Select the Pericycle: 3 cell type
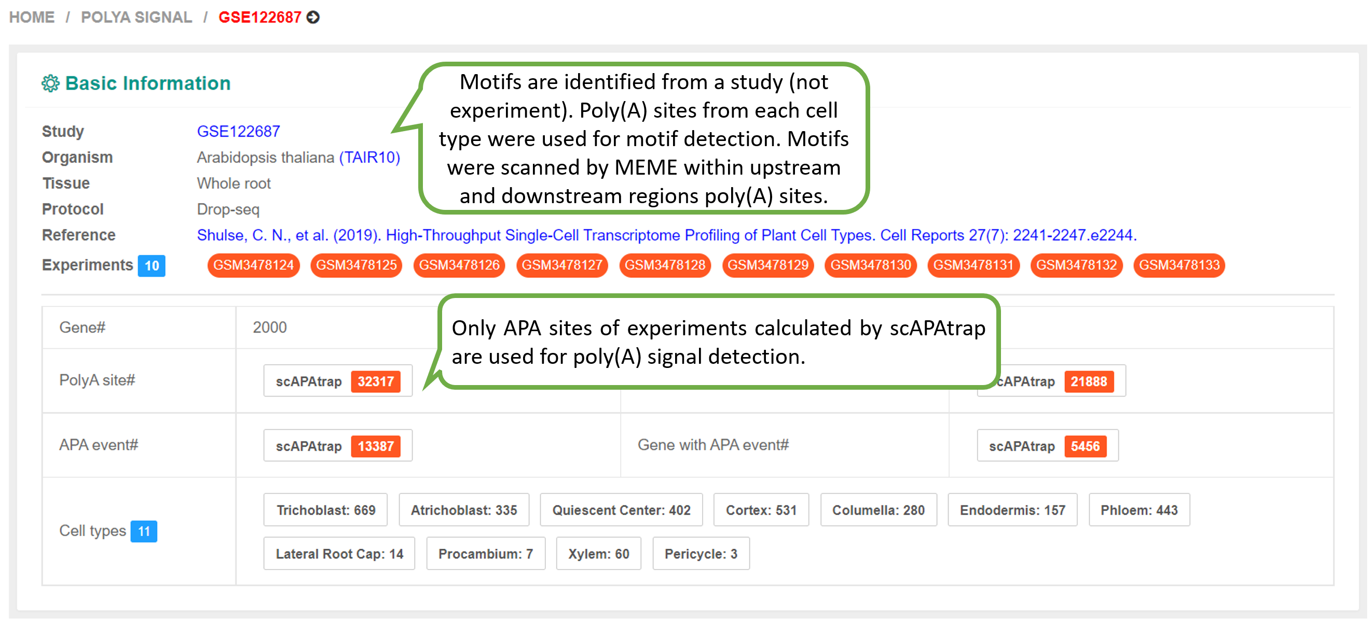Image resolution: width=1372 pixels, height=625 pixels. (701, 554)
